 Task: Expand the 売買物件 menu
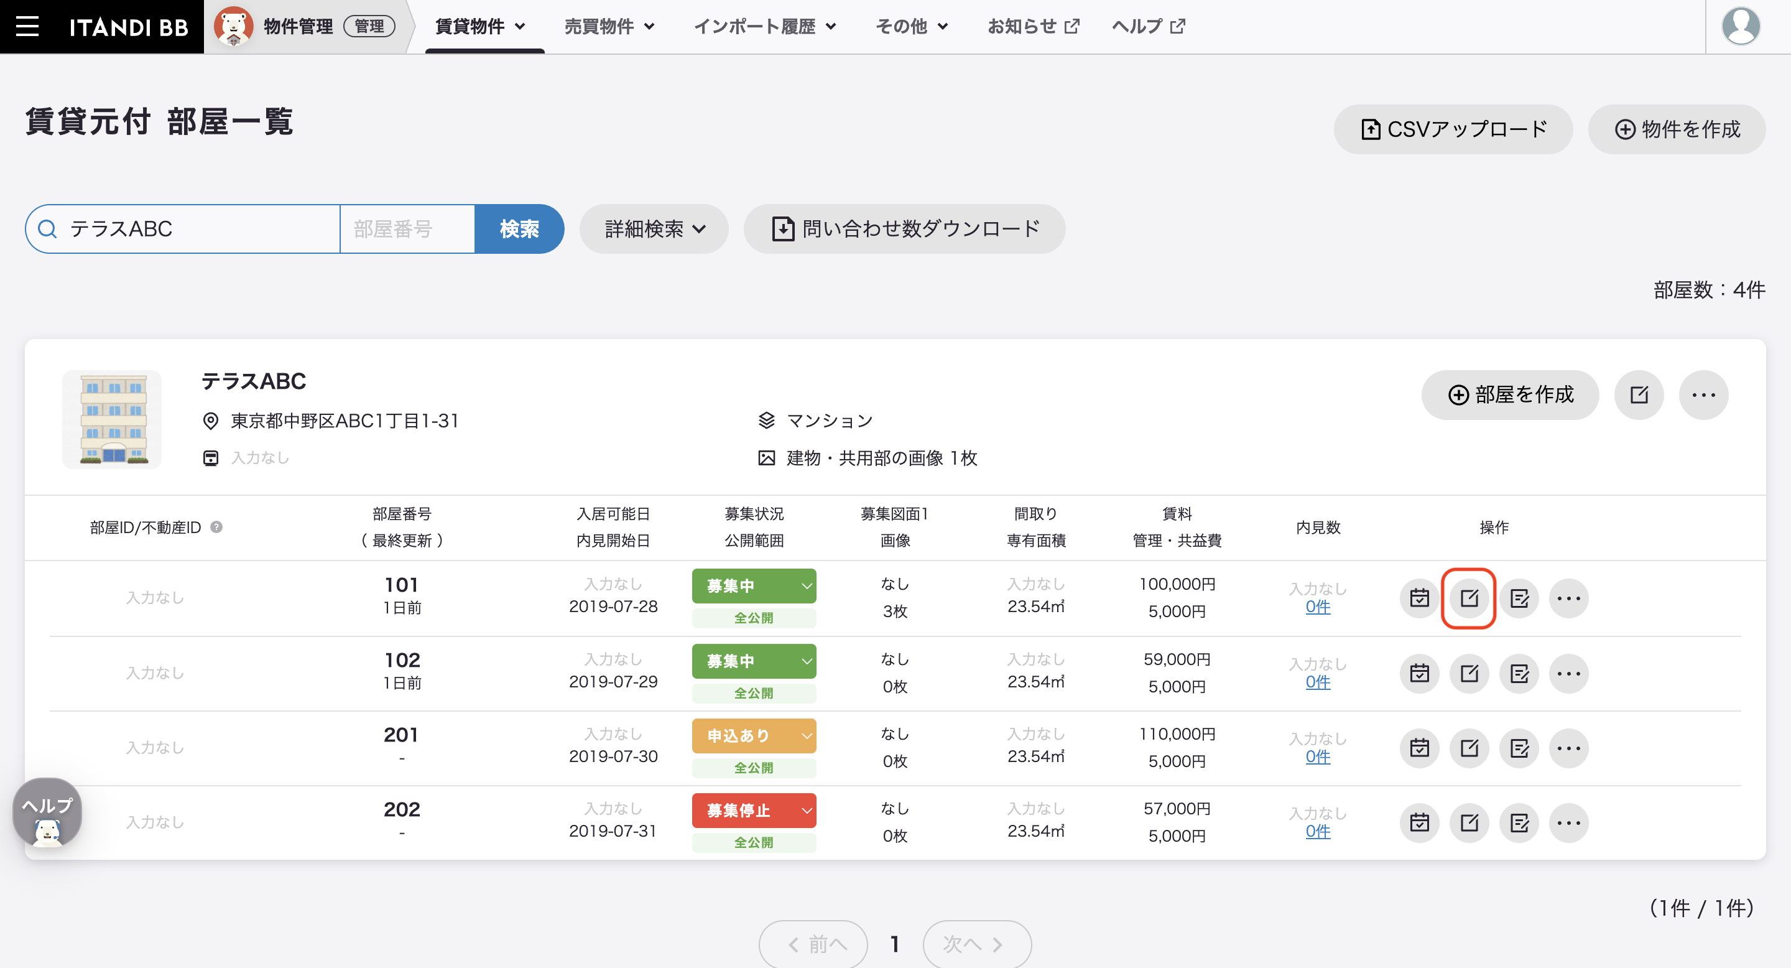(x=609, y=26)
